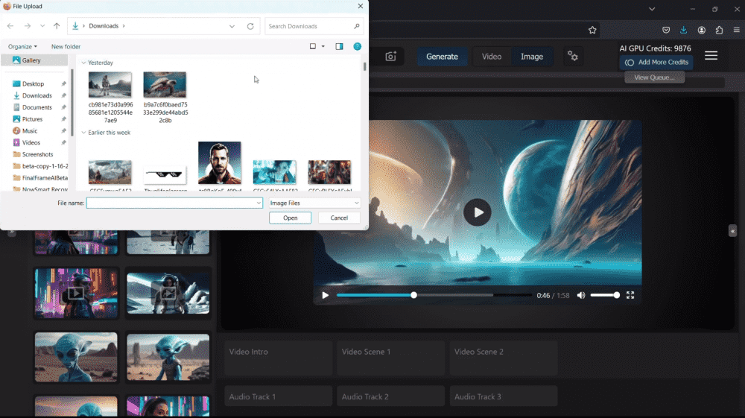Select the sea turtle image thumbnail
745x418 pixels.
click(165, 85)
